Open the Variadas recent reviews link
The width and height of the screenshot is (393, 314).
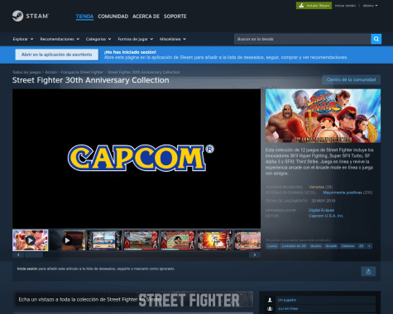pos(316,187)
